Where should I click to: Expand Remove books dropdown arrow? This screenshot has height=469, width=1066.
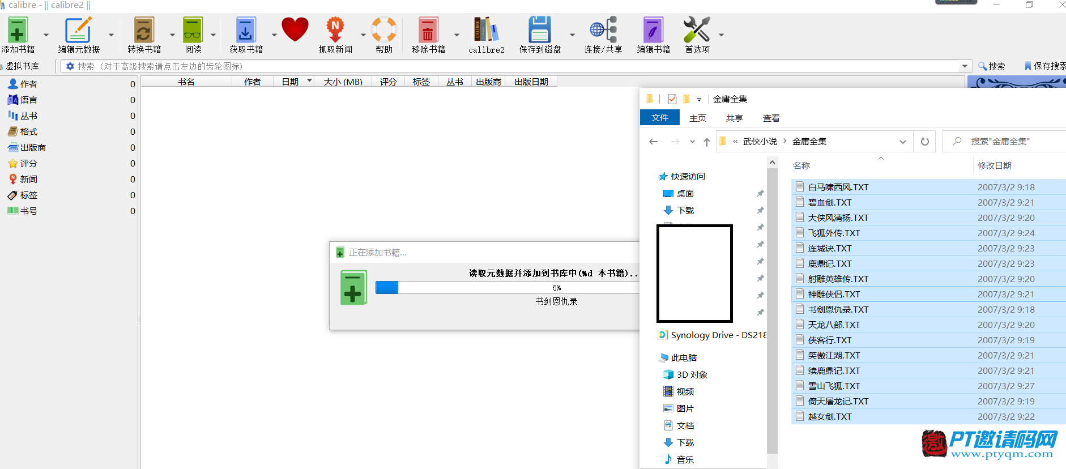point(457,35)
